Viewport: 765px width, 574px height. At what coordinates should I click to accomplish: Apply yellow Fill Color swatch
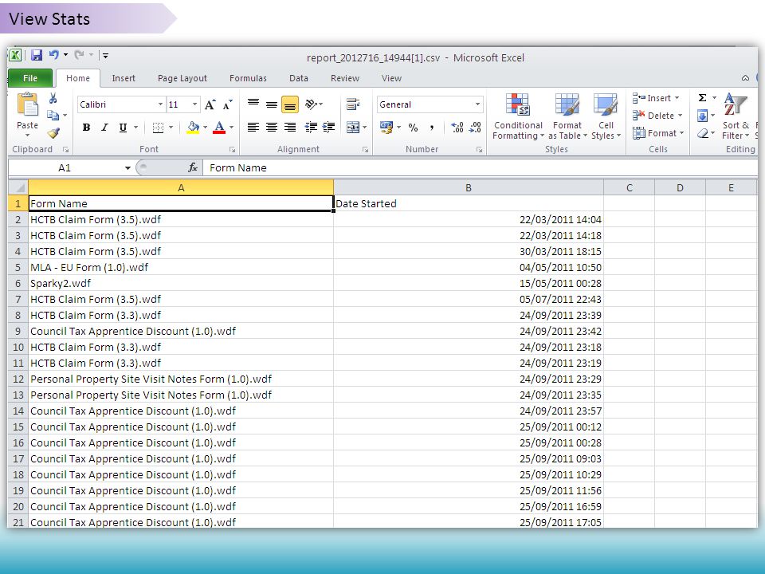(193, 128)
